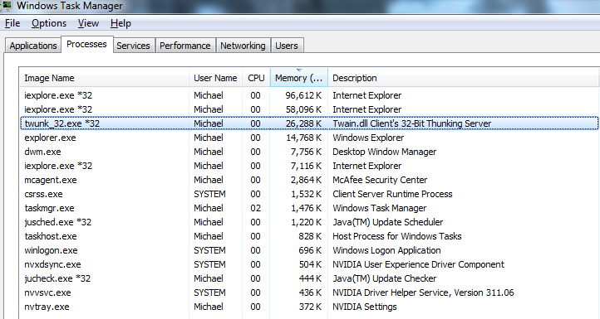The image size is (600, 319).
Task: Click the 696 K memory value
Action: [x=310, y=250]
